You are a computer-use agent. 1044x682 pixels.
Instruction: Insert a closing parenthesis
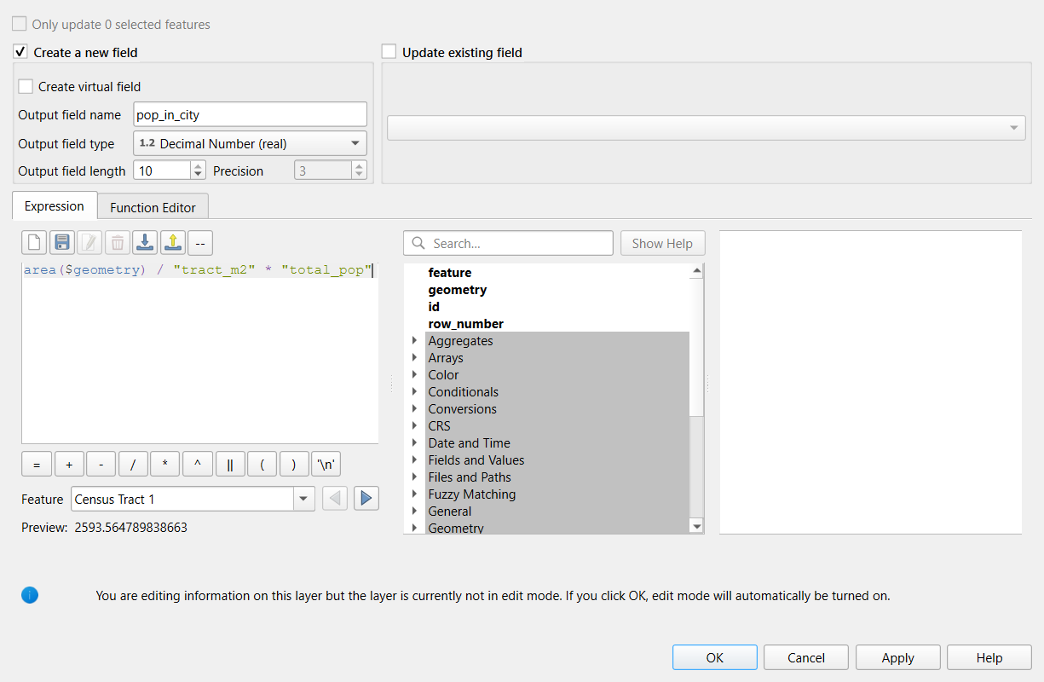(x=294, y=465)
